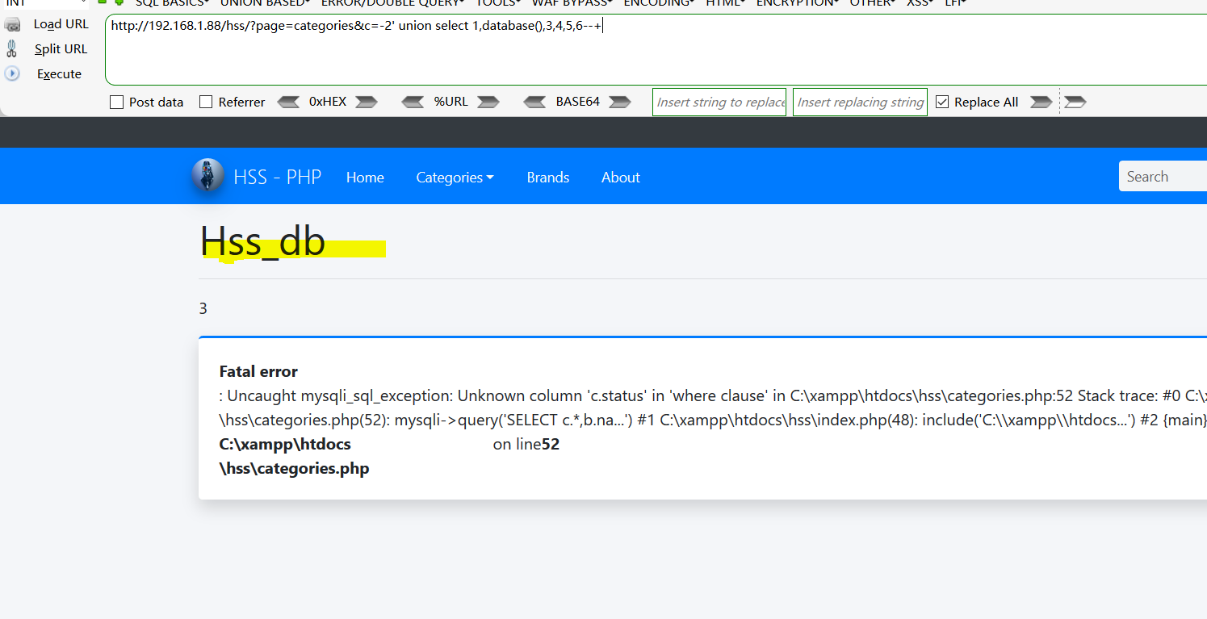Click the left arrow before 0xHEX
Viewport: 1207px width, 619px height.
pos(288,102)
